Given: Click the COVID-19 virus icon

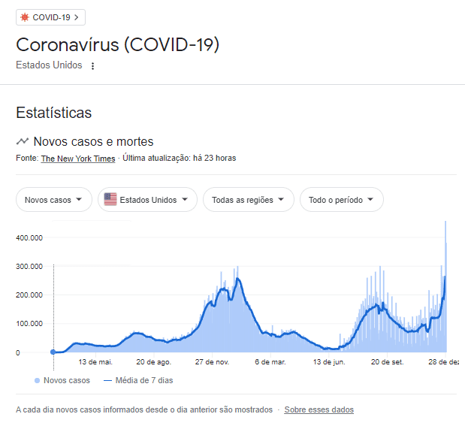Looking at the screenshot, I should click(26, 17).
